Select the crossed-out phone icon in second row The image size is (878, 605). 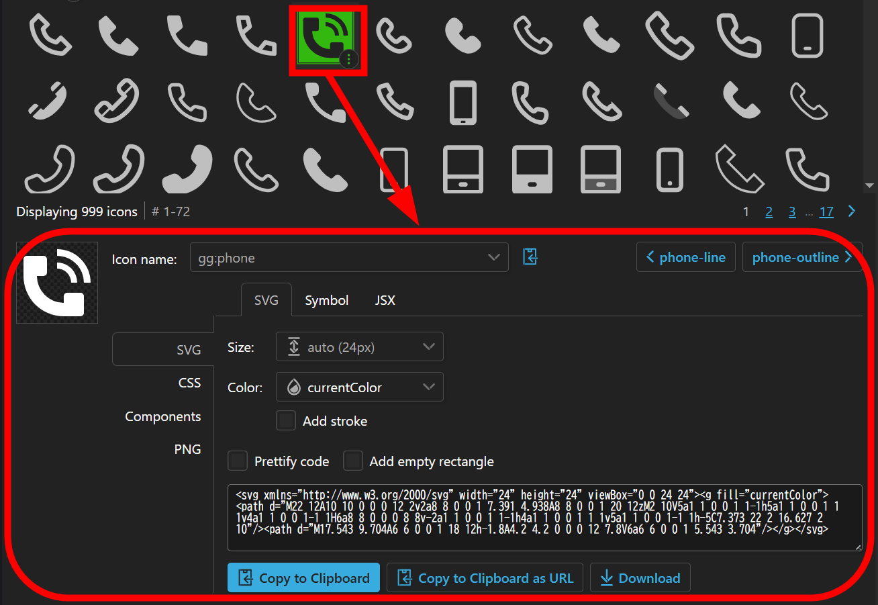coord(48,101)
